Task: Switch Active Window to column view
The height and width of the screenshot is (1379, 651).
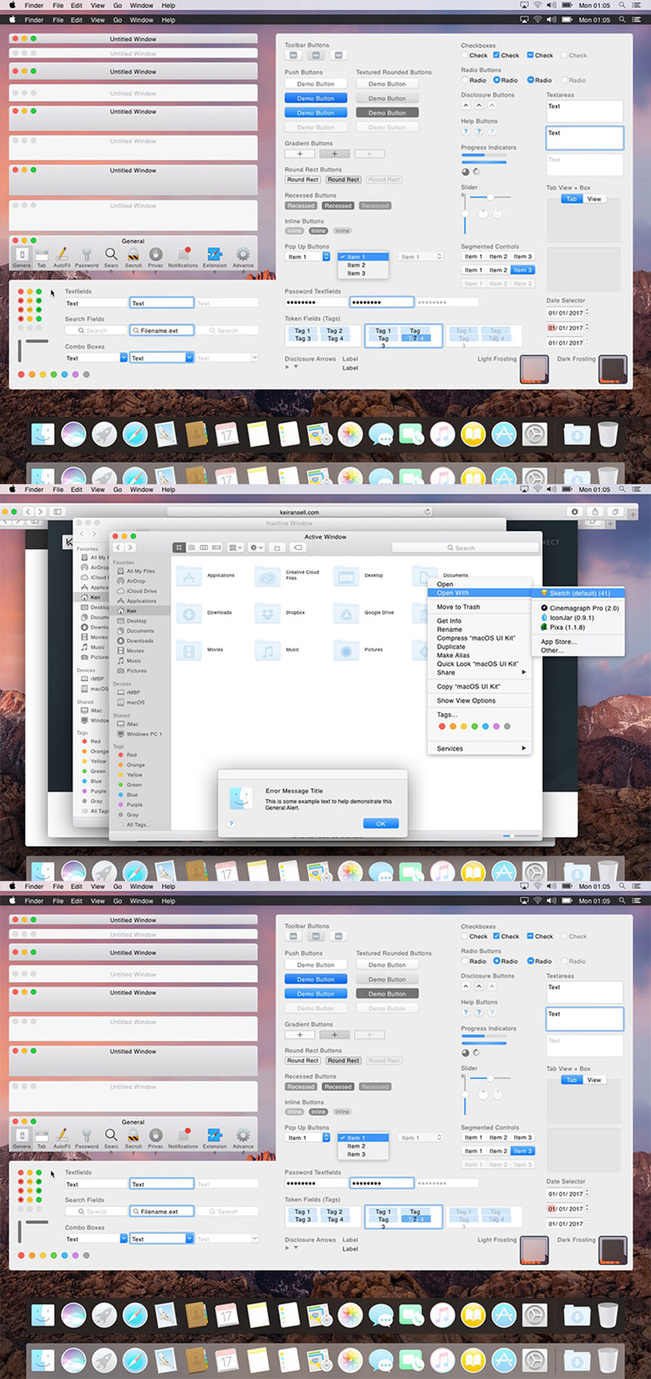Action: 204,548
